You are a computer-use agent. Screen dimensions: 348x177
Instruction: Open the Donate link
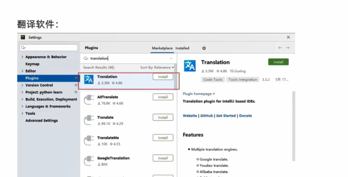pyautogui.click(x=246, y=116)
